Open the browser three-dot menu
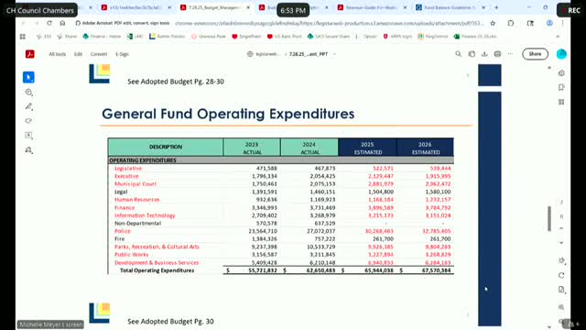 (562, 23)
